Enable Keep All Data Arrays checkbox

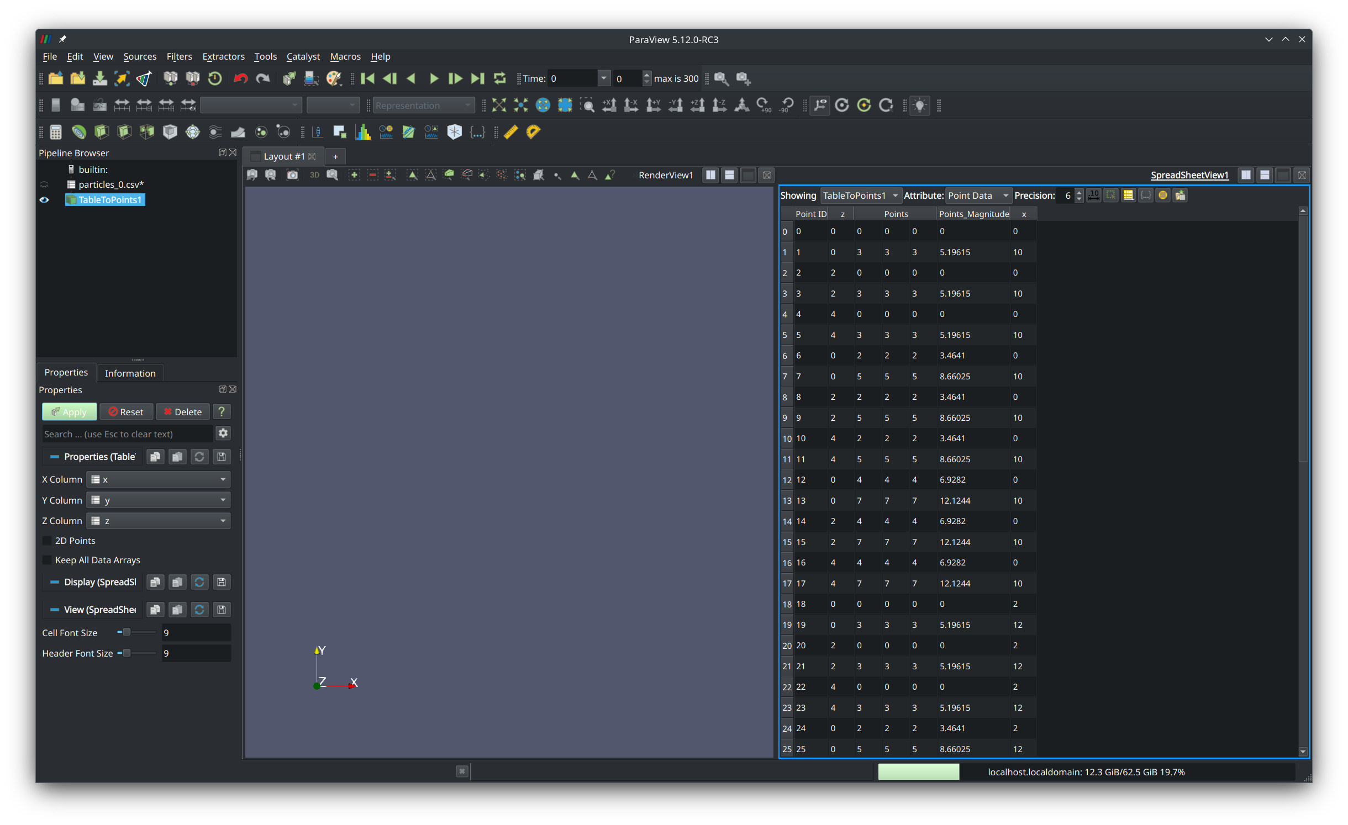coord(47,560)
